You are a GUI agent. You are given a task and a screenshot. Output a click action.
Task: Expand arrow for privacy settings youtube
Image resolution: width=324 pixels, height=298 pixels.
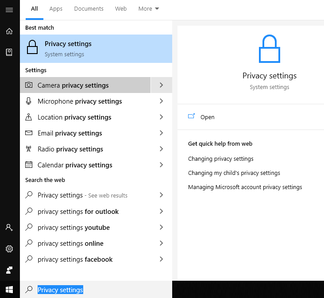pyautogui.click(x=162, y=227)
